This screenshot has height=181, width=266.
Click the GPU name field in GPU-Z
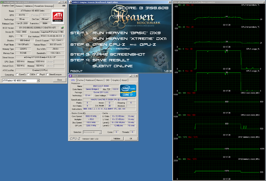(32, 11)
